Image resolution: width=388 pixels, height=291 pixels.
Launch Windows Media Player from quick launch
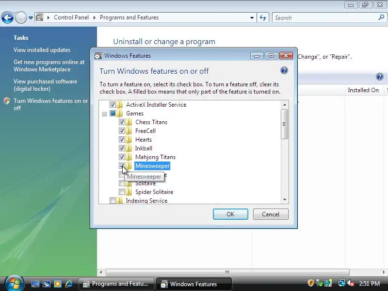tap(57, 284)
